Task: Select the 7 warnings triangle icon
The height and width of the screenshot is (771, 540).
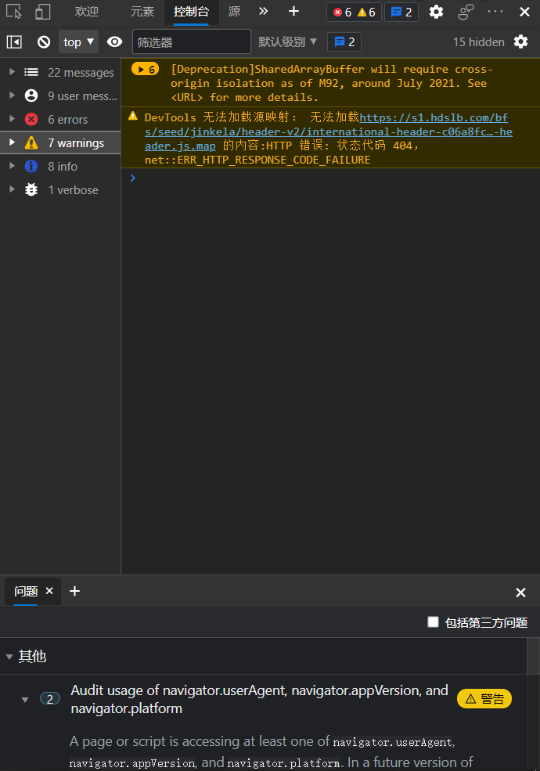Action: click(31, 142)
